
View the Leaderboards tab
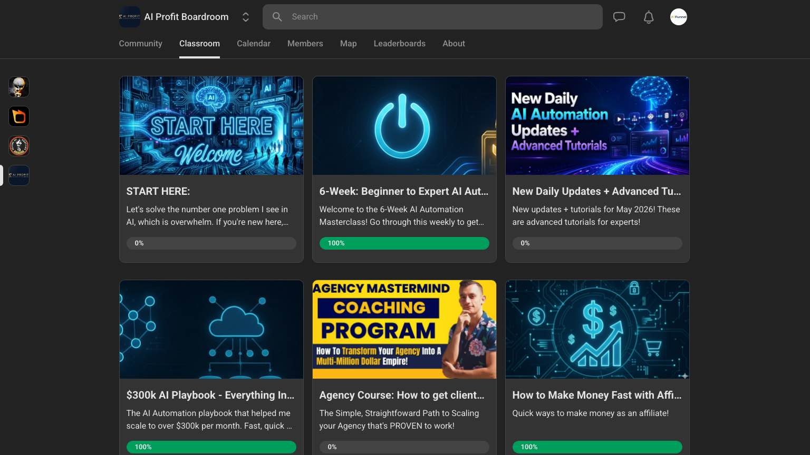pyautogui.click(x=400, y=44)
